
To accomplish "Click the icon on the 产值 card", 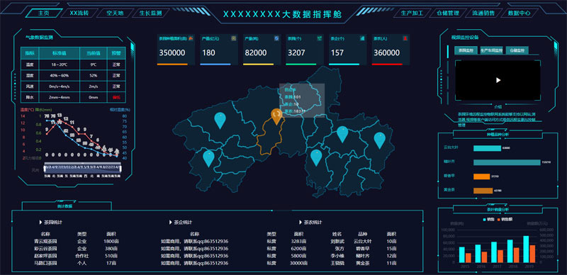I will (234, 38).
